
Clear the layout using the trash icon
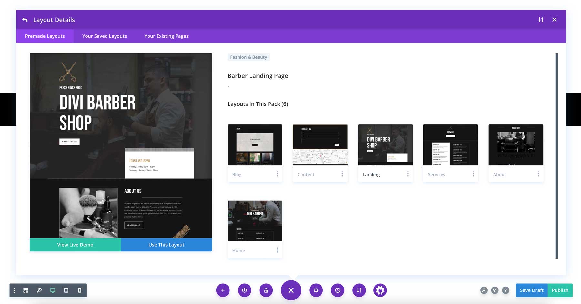click(x=266, y=290)
